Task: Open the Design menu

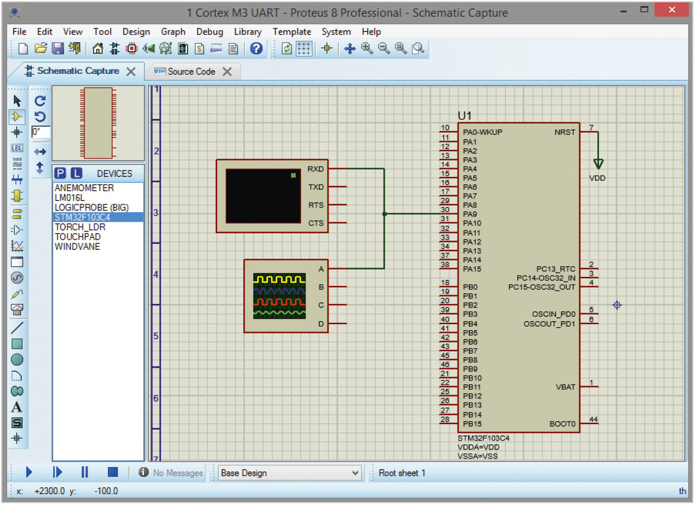Action: tap(136, 32)
